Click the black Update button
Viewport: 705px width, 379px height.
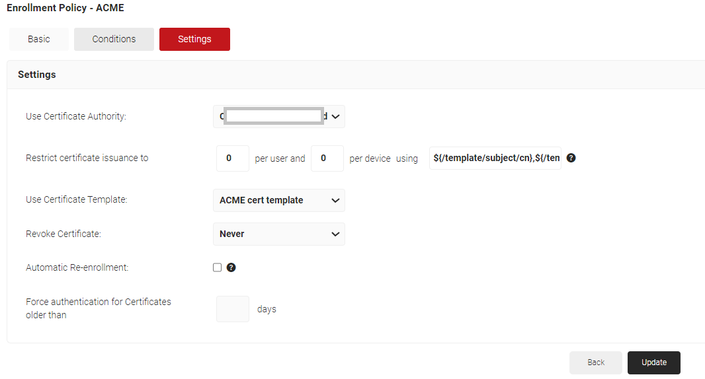click(x=653, y=362)
